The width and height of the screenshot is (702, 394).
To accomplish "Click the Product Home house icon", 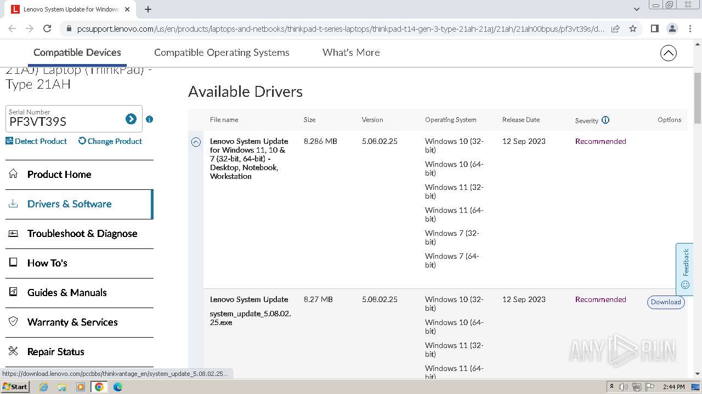I will click(13, 174).
